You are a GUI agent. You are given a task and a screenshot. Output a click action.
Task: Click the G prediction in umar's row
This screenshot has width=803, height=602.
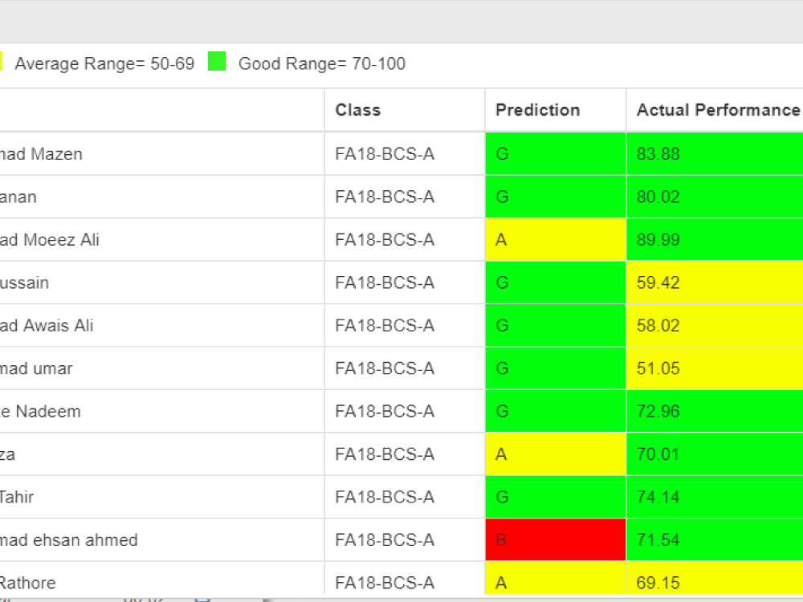[x=555, y=368]
